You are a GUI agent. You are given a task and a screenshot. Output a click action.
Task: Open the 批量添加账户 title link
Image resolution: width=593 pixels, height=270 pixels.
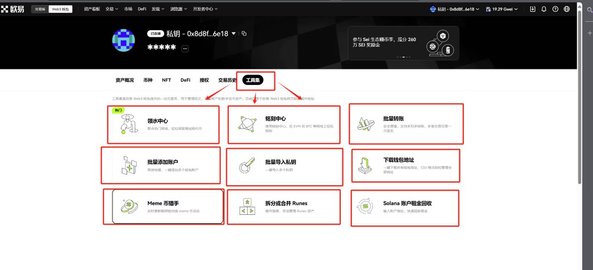pos(163,162)
